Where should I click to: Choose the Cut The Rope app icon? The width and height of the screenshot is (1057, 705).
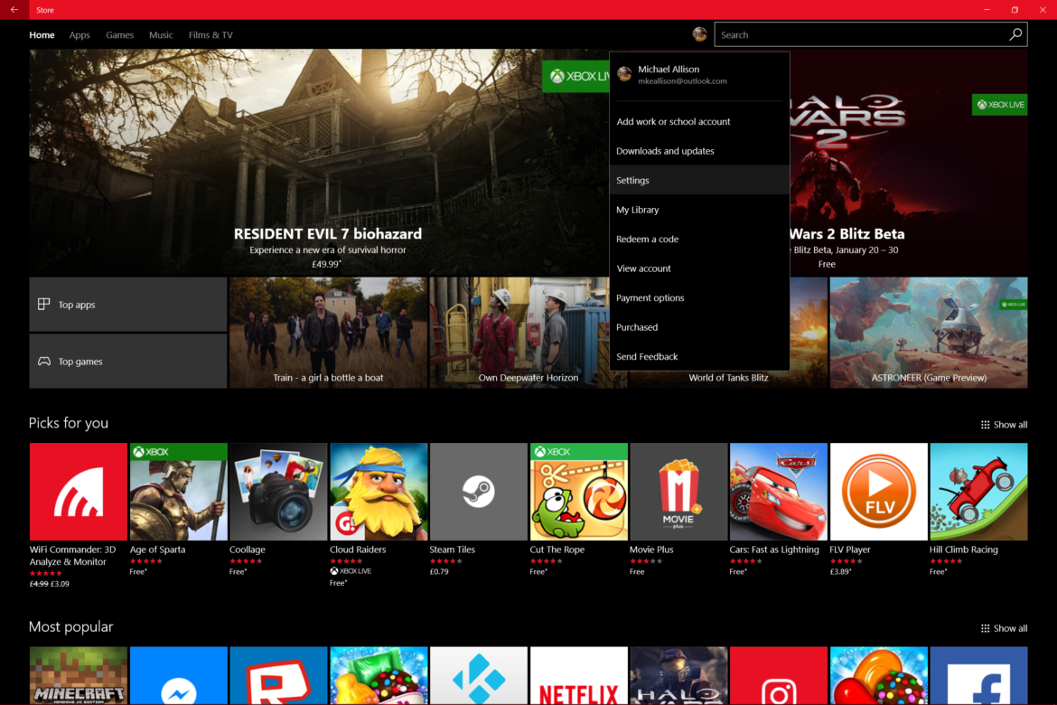coord(578,492)
